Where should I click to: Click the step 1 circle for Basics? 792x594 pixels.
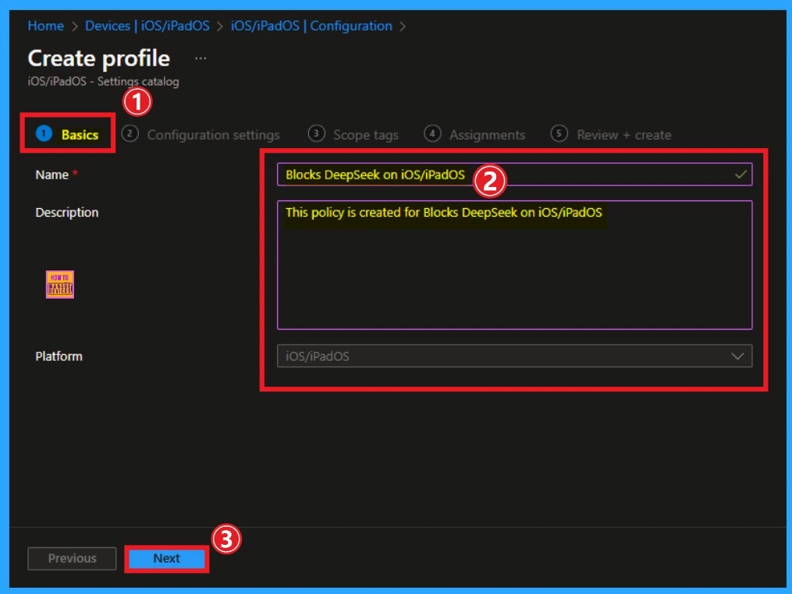click(44, 134)
